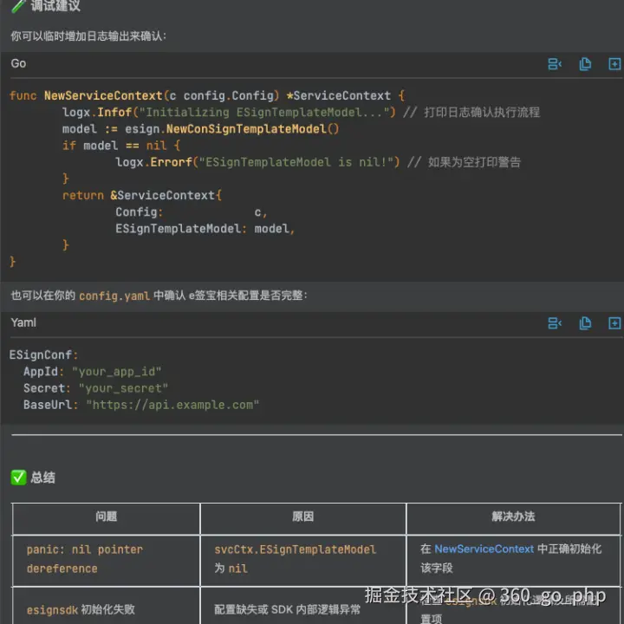The height and width of the screenshot is (624, 624).
Task: Insert the Go snippet at caret
Action: pos(555,63)
